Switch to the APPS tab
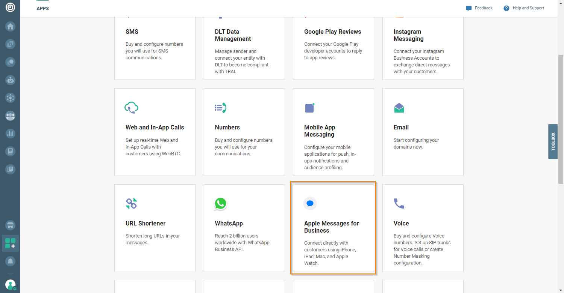 [42, 8]
